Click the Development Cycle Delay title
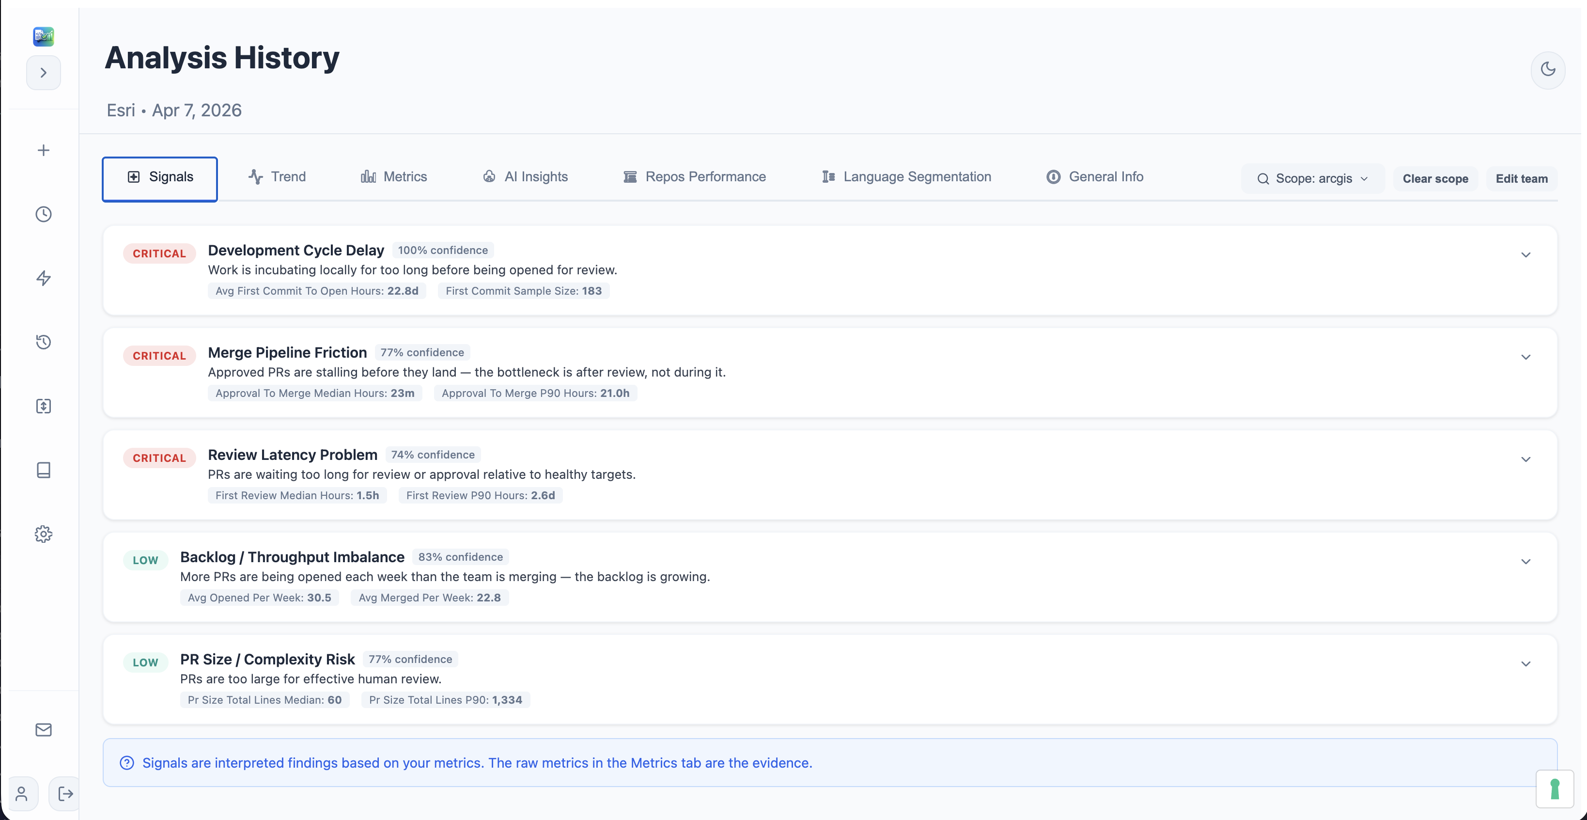The image size is (1587, 820). [x=296, y=251]
